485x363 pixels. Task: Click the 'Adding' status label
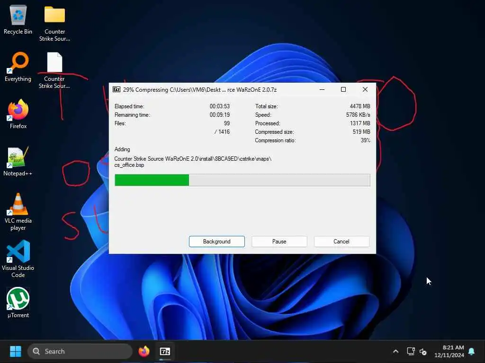click(x=122, y=149)
